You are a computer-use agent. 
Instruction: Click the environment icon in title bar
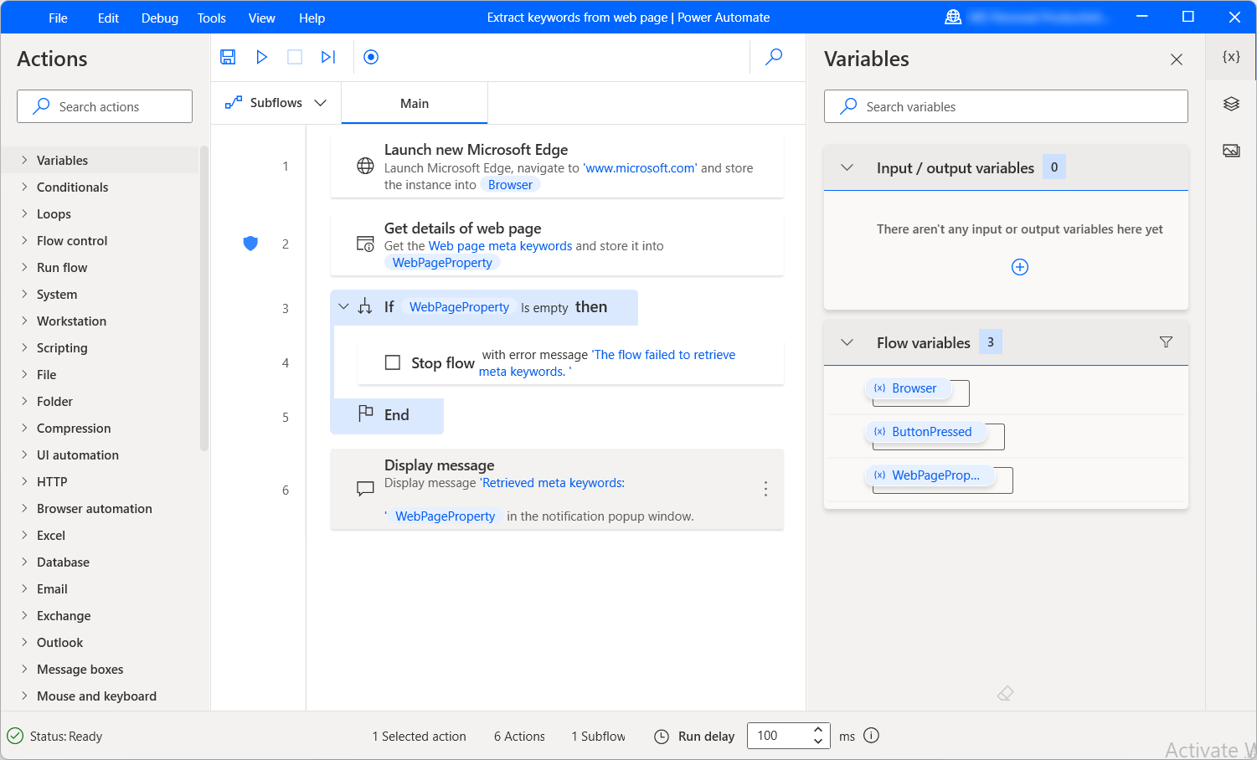(x=953, y=17)
